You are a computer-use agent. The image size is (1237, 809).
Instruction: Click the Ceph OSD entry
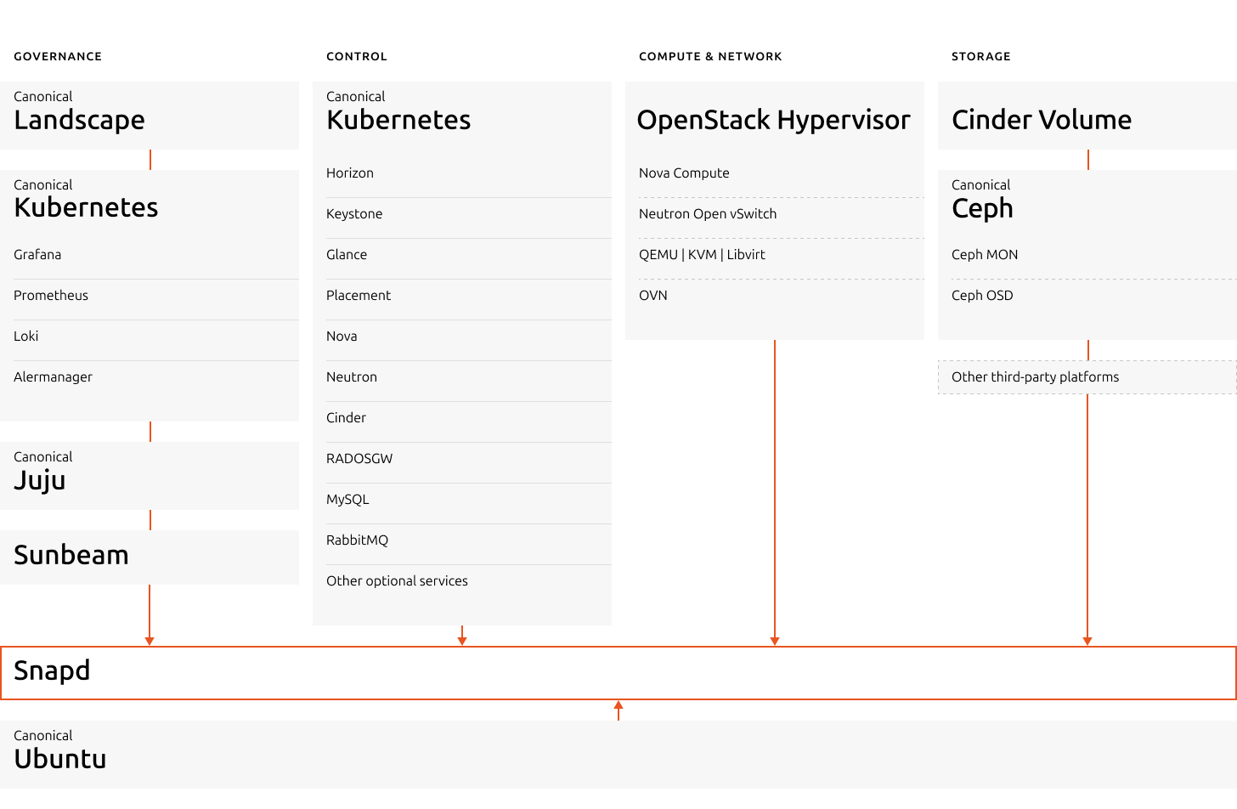click(982, 296)
